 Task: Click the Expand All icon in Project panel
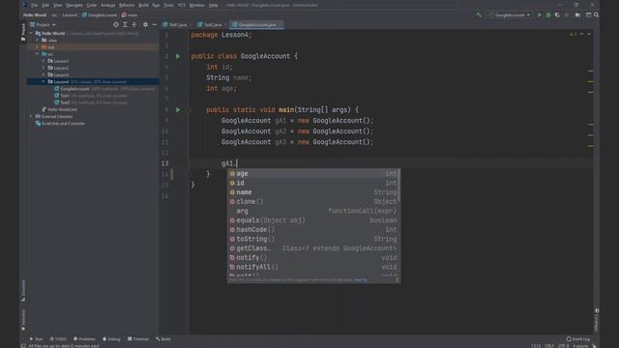tap(125, 24)
